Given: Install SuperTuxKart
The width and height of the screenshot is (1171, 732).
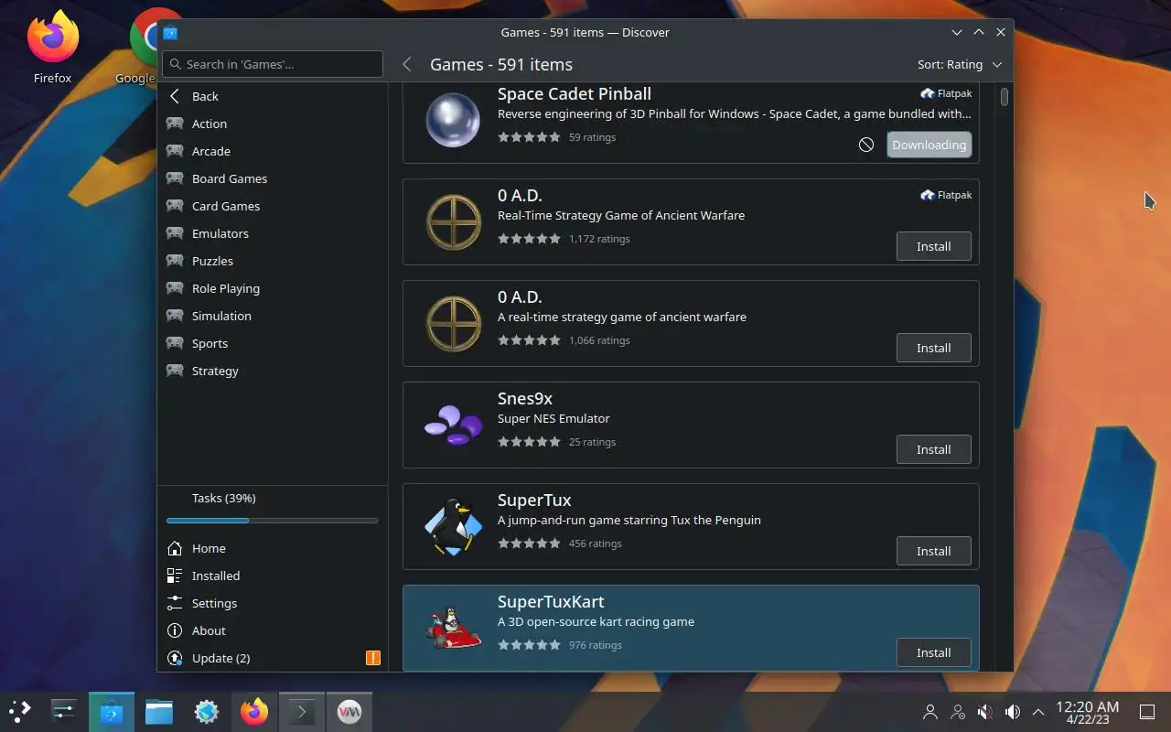Looking at the screenshot, I should [933, 652].
